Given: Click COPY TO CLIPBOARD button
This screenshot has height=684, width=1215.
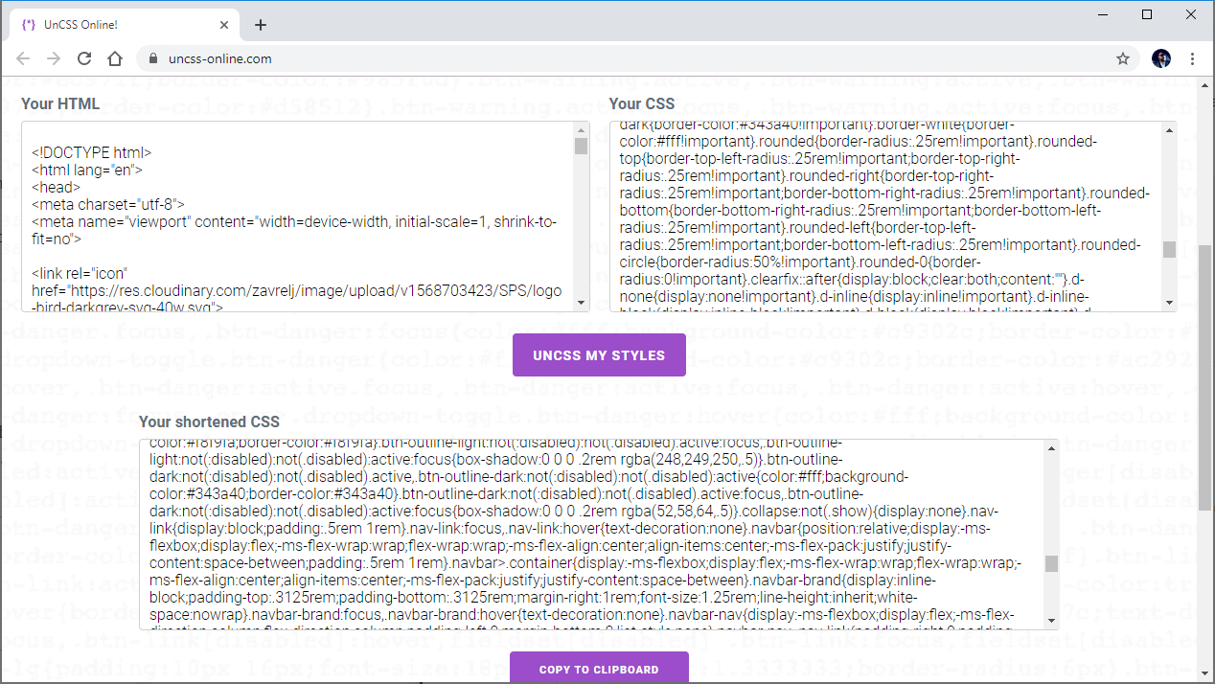Looking at the screenshot, I should (599, 669).
